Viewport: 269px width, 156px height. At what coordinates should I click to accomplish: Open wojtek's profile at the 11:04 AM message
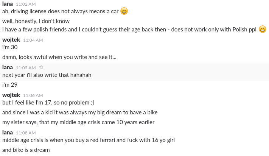11,40
